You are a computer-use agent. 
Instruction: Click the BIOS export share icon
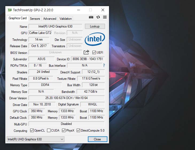86,52
